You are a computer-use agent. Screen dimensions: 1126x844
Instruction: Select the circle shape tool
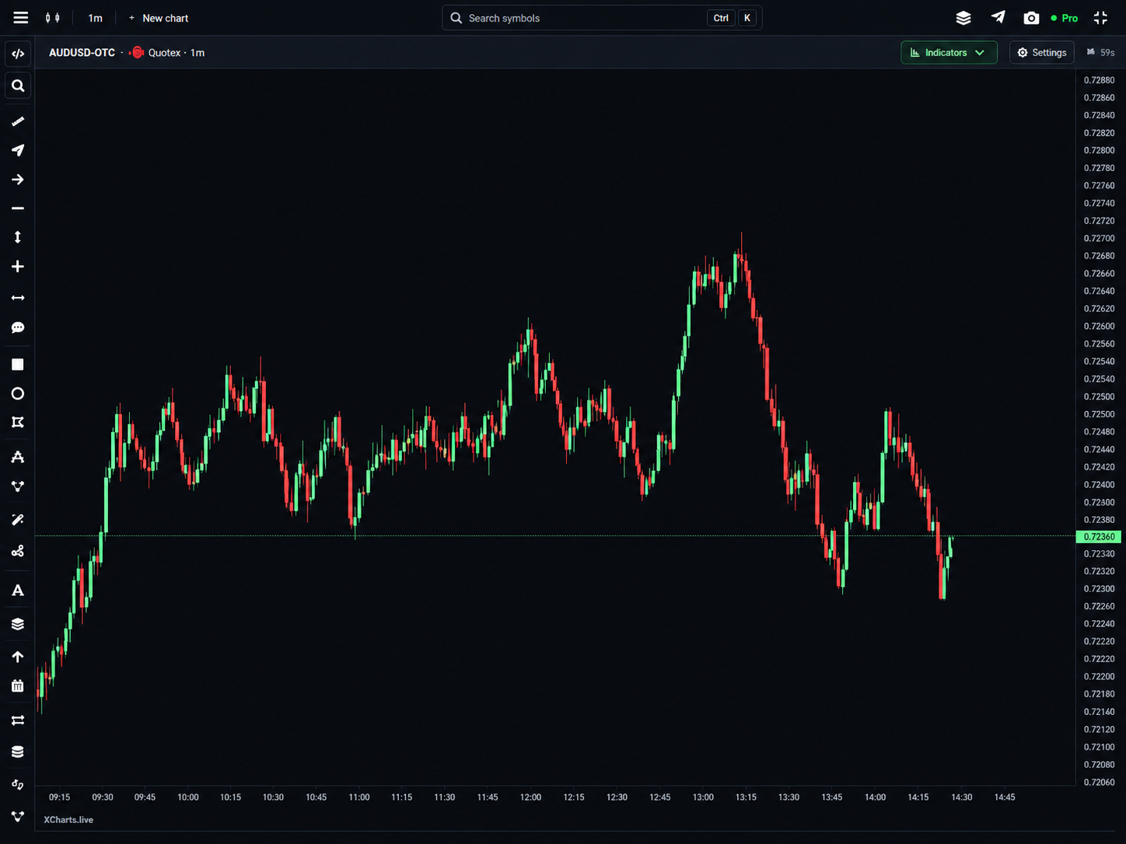[18, 394]
